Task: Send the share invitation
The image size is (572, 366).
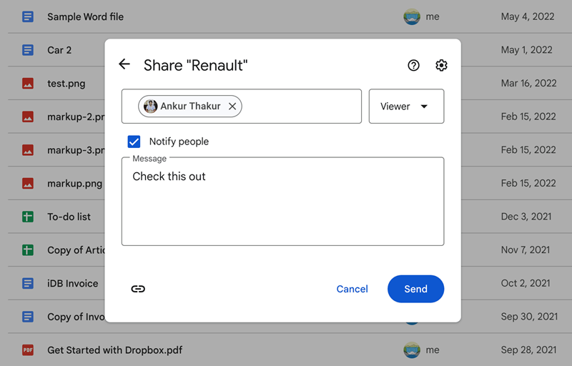Action: coord(415,289)
